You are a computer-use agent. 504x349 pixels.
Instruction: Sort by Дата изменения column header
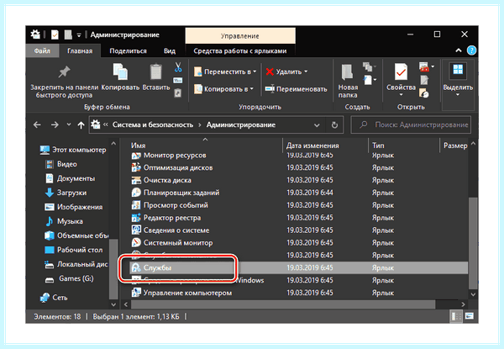[312, 145]
